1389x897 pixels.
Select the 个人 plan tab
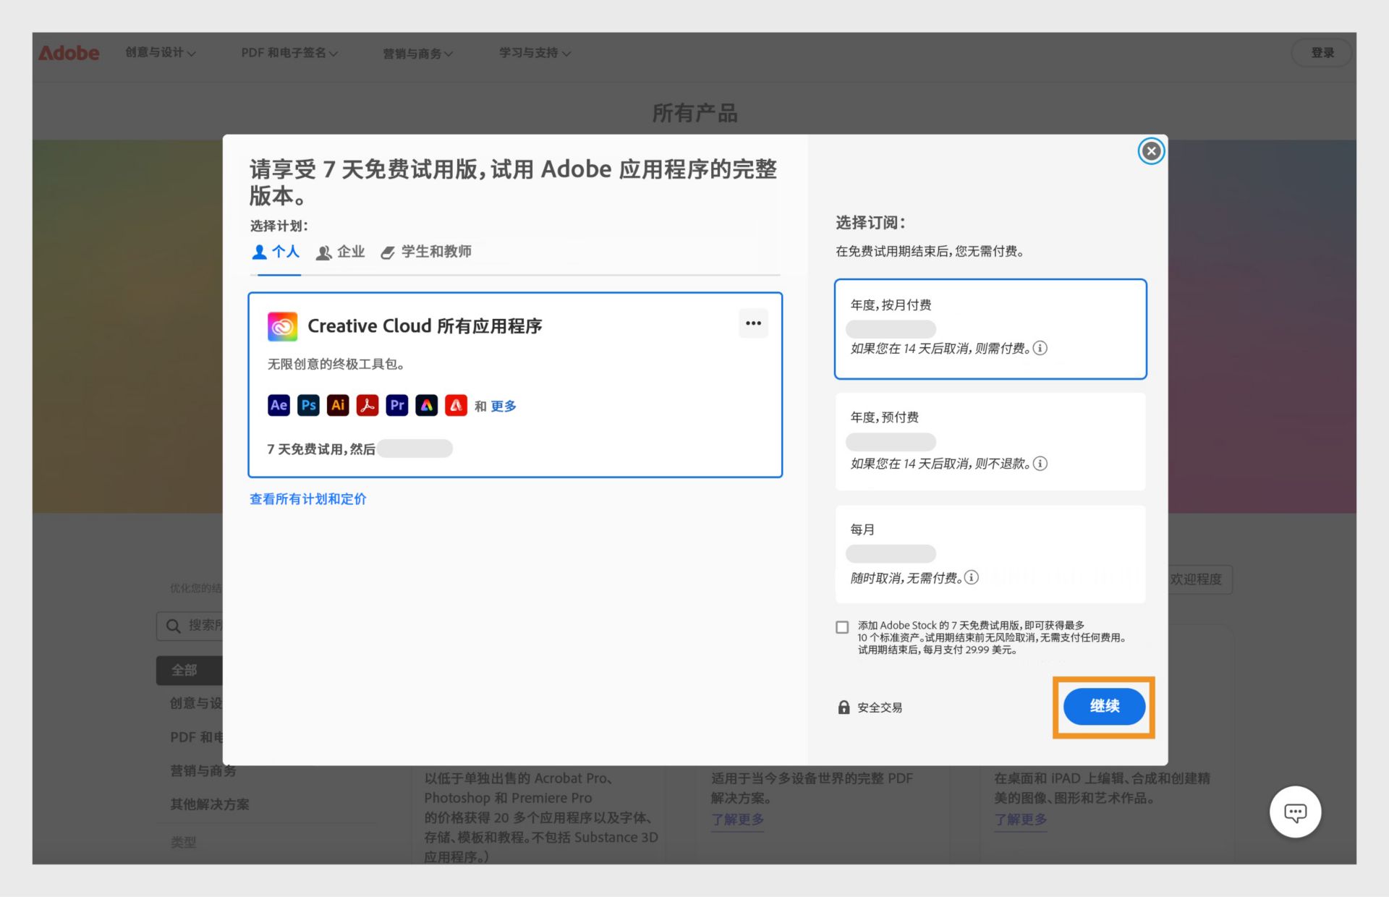click(x=276, y=252)
